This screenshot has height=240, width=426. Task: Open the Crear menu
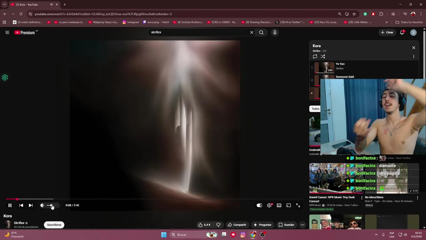point(387,32)
